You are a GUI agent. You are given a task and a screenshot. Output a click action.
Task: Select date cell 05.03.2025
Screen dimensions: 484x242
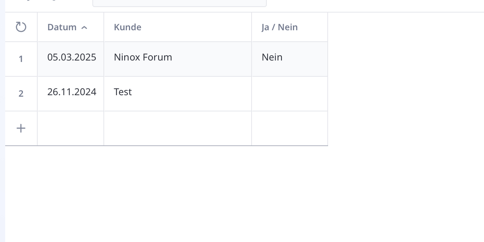click(71, 59)
